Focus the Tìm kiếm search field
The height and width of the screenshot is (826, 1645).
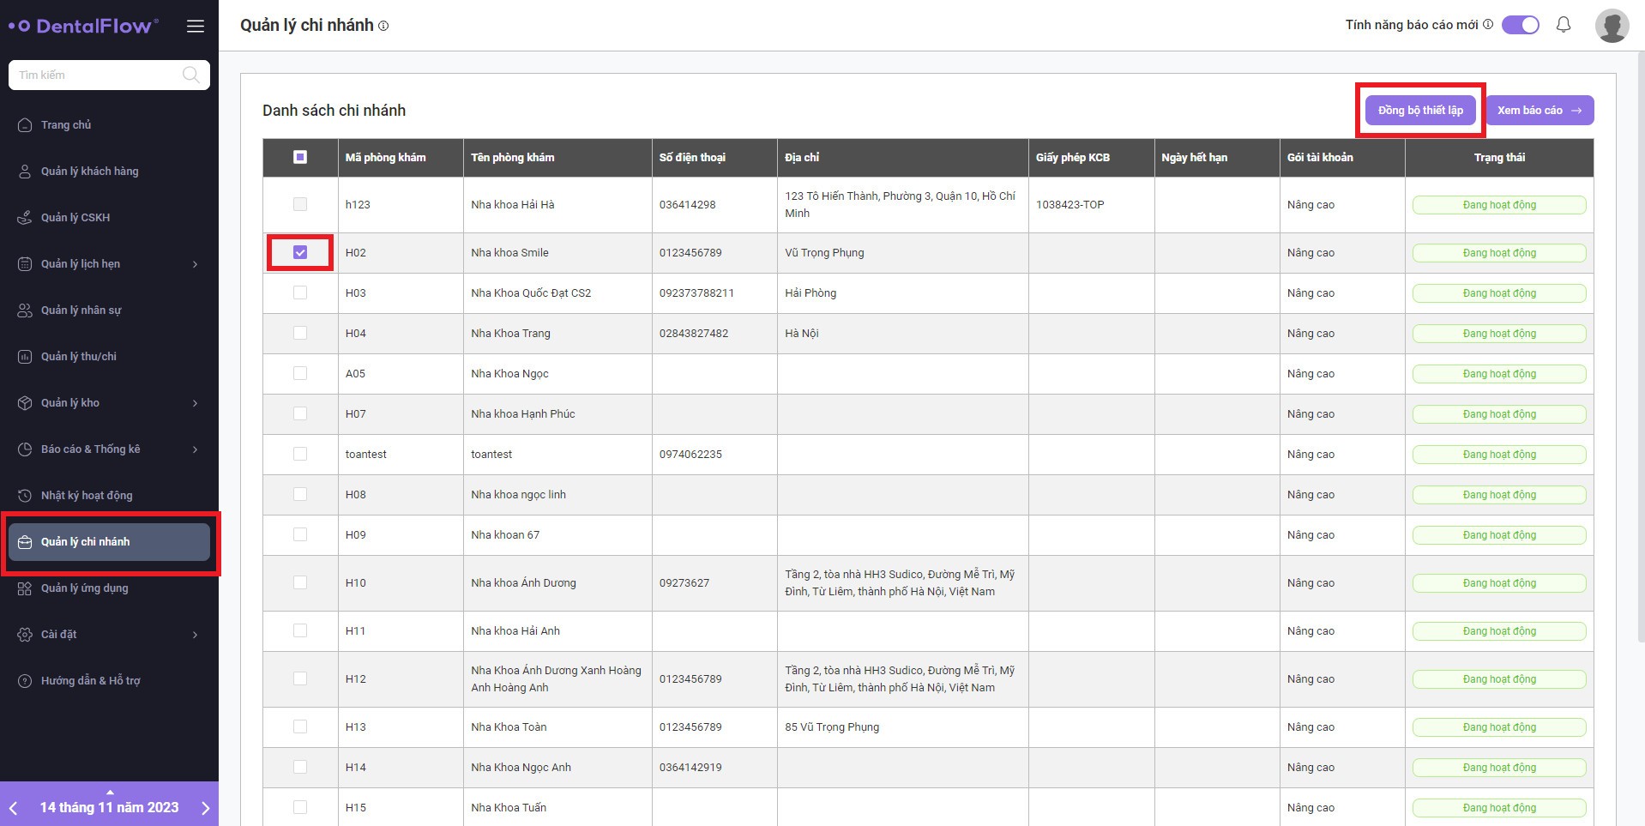coord(94,75)
